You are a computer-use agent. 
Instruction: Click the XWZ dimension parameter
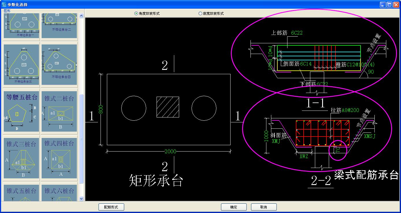pyautogui.click(x=304, y=156)
